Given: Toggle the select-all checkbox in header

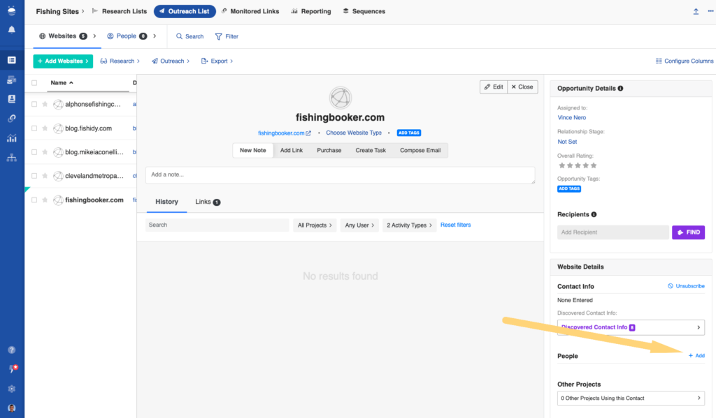Looking at the screenshot, I should [x=34, y=82].
